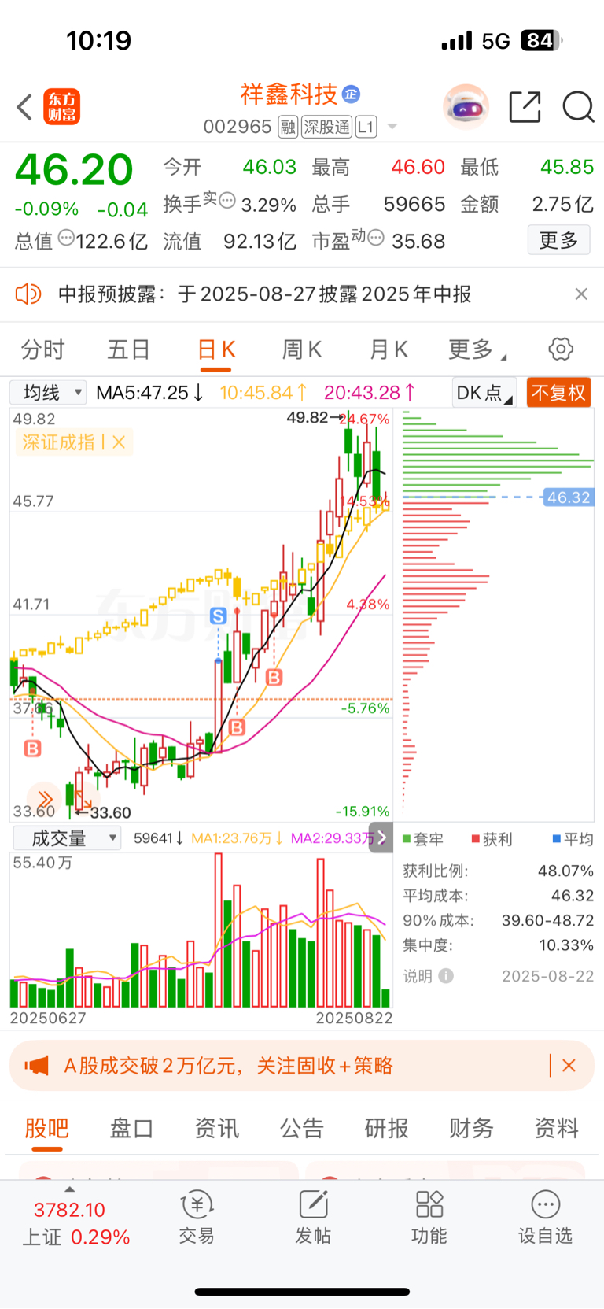Open the 发帖 post icon
This screenshot has width=604, height=1309.
pos(313,1218)
